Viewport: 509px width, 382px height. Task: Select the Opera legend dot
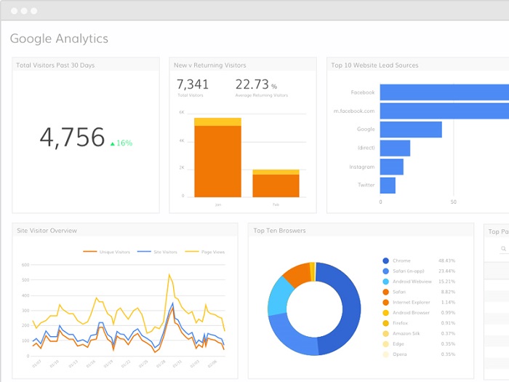point(385,354)
